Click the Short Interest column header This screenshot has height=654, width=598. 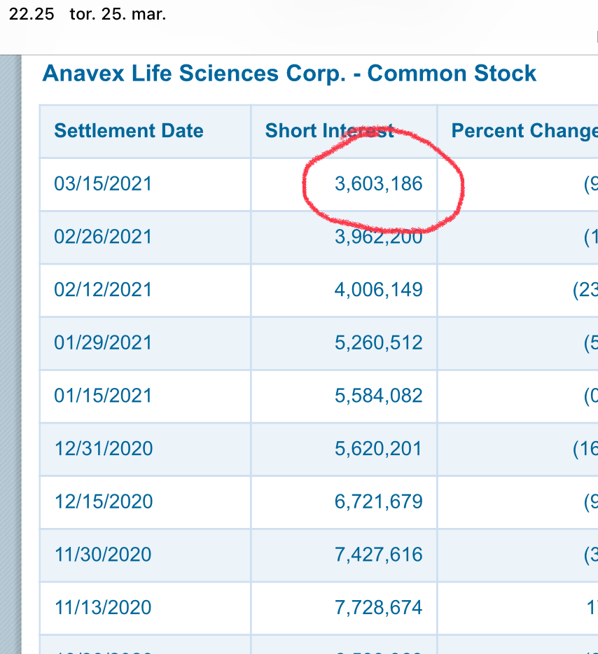click(329, 130)
